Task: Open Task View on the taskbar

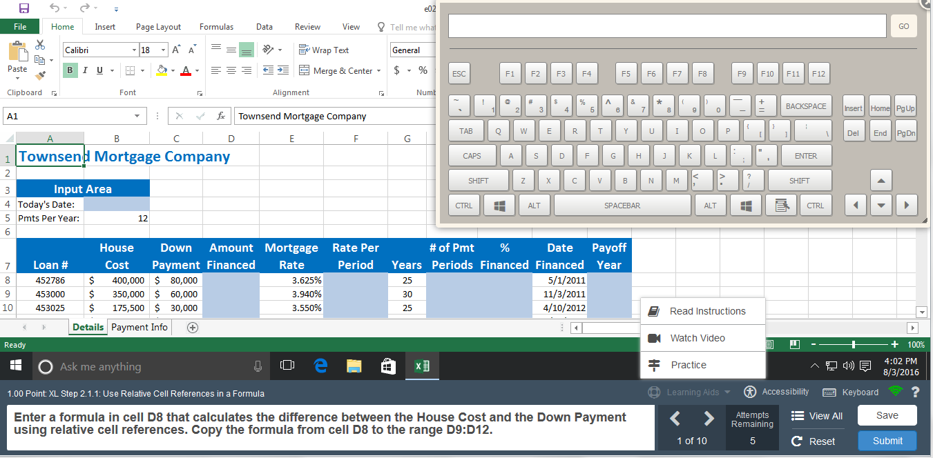Action: [x=288, y=366]
